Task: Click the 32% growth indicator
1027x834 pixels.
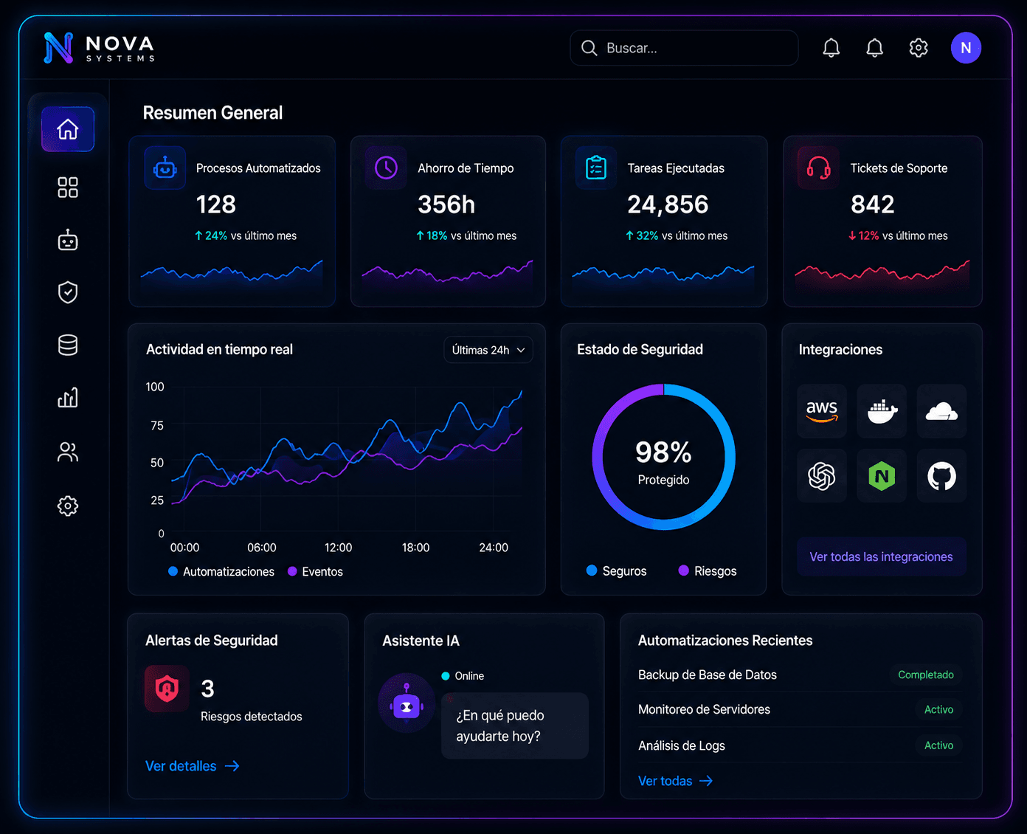Action: point(642,235)
